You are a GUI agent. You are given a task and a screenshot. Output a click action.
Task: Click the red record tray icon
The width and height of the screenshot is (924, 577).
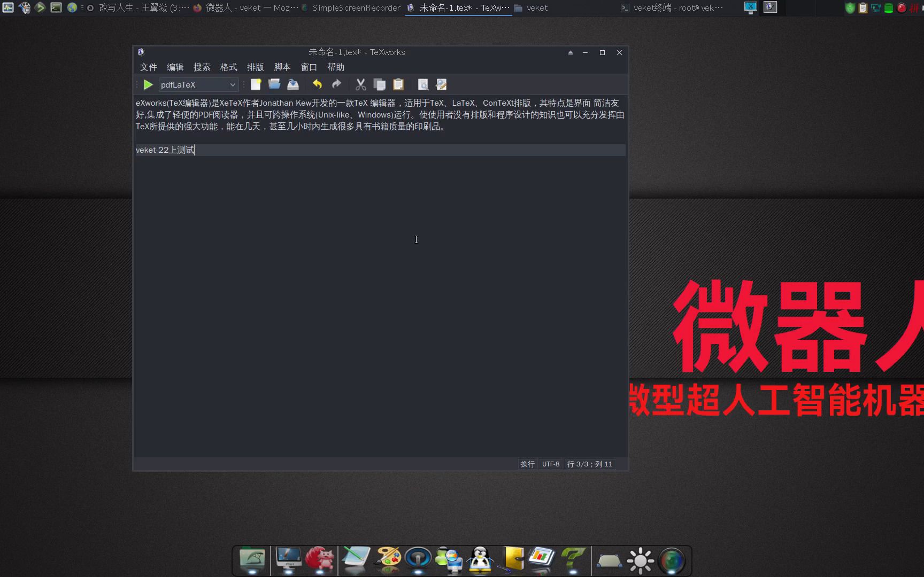coord(902,8)
